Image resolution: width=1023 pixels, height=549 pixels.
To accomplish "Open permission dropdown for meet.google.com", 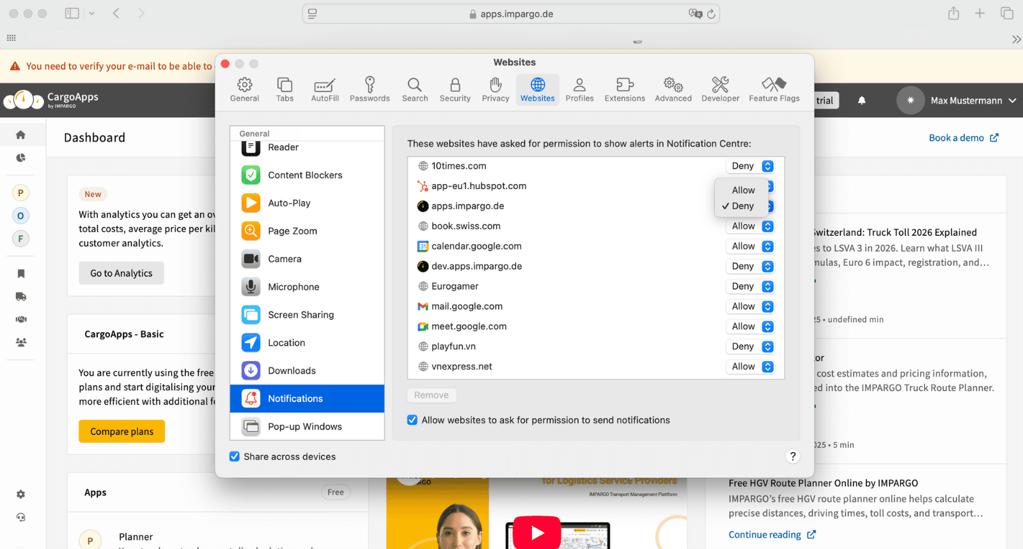I will pyautogui.click(x=751, y=327).
